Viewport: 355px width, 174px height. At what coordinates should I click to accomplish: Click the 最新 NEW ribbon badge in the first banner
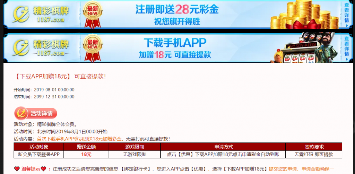[x=92, y=15]
